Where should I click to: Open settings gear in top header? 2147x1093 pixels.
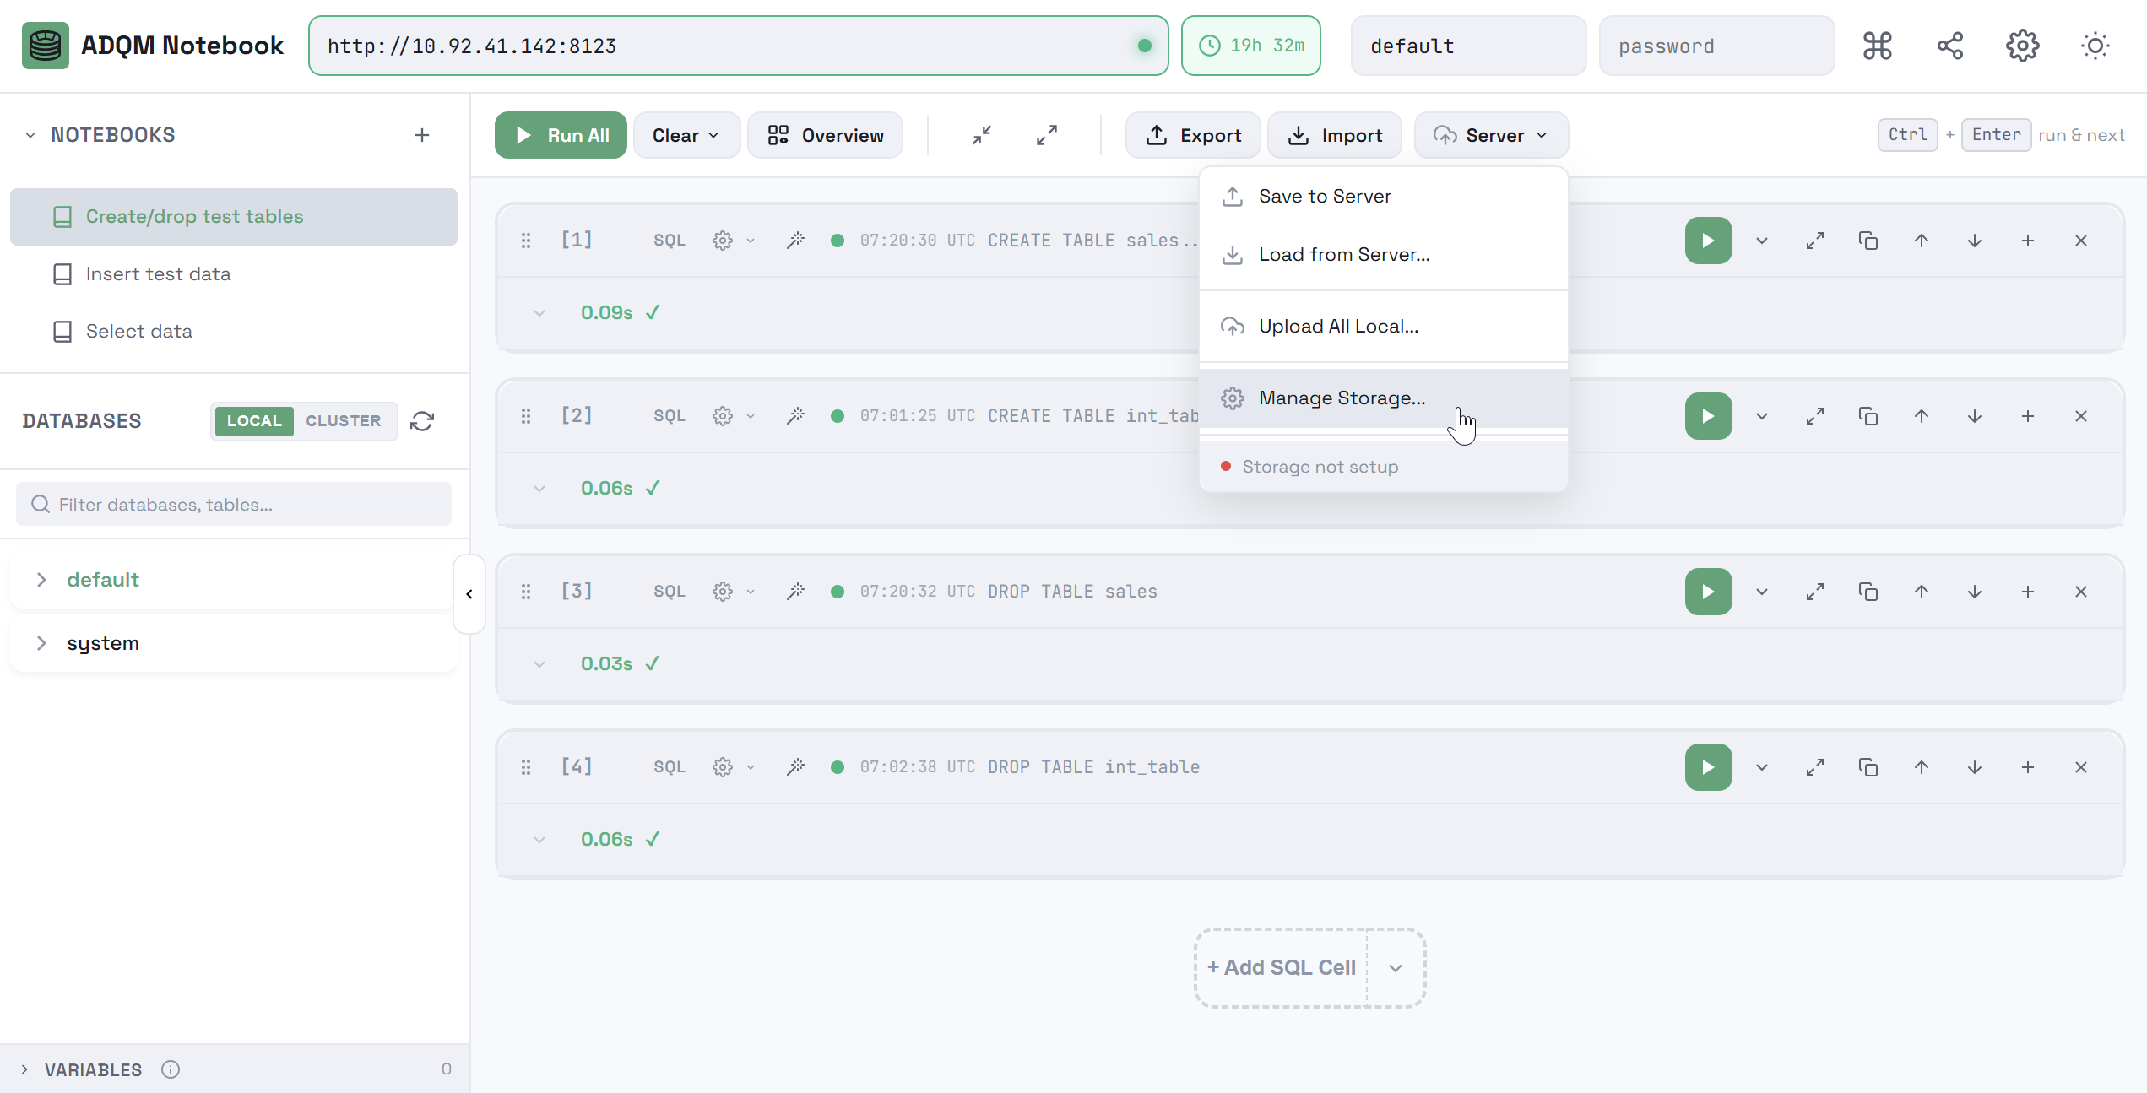(2022, 46)
